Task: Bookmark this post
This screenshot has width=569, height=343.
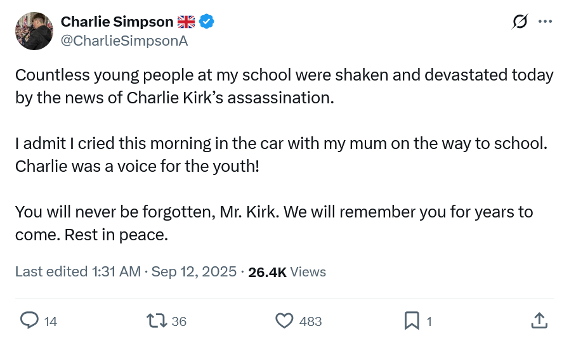Action: (x=412, y=321)
